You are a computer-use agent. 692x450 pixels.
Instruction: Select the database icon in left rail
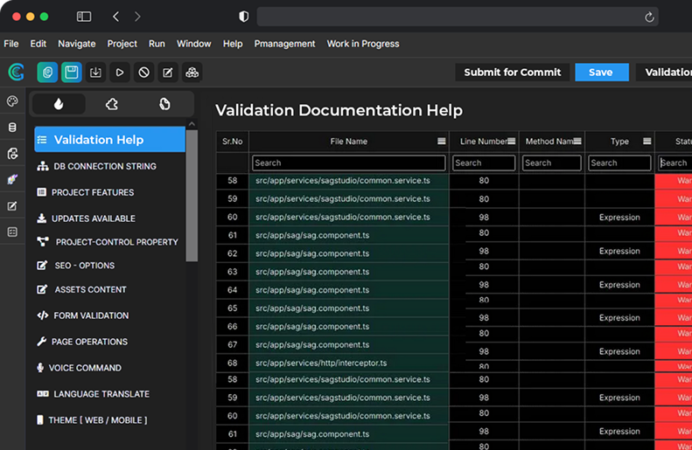click(x=12, y=128)
